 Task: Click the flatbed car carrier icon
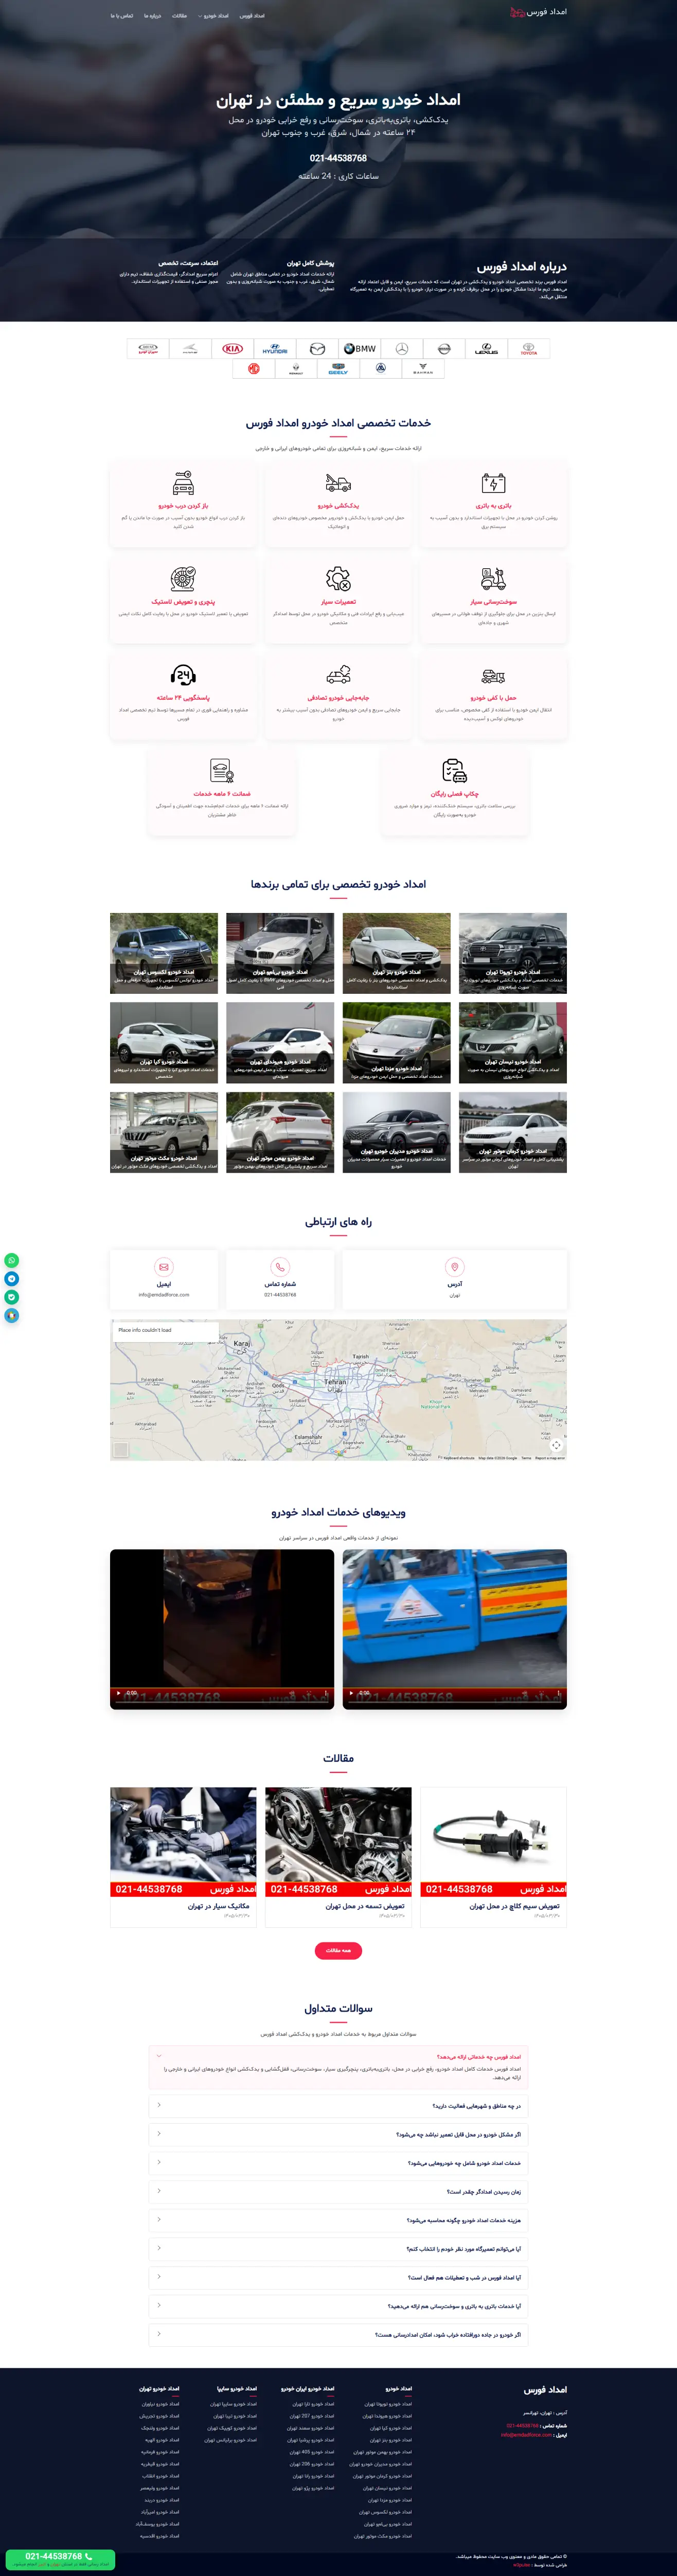(493, 676)
